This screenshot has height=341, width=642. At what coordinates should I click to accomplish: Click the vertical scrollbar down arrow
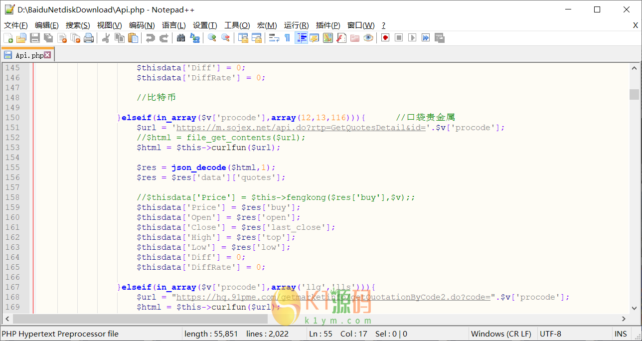[634, 308]
